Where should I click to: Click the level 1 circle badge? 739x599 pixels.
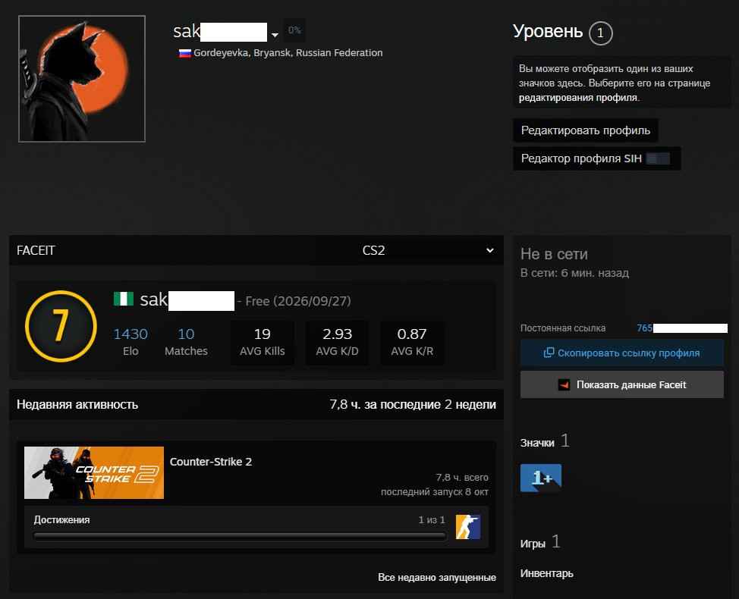point(600,33)
